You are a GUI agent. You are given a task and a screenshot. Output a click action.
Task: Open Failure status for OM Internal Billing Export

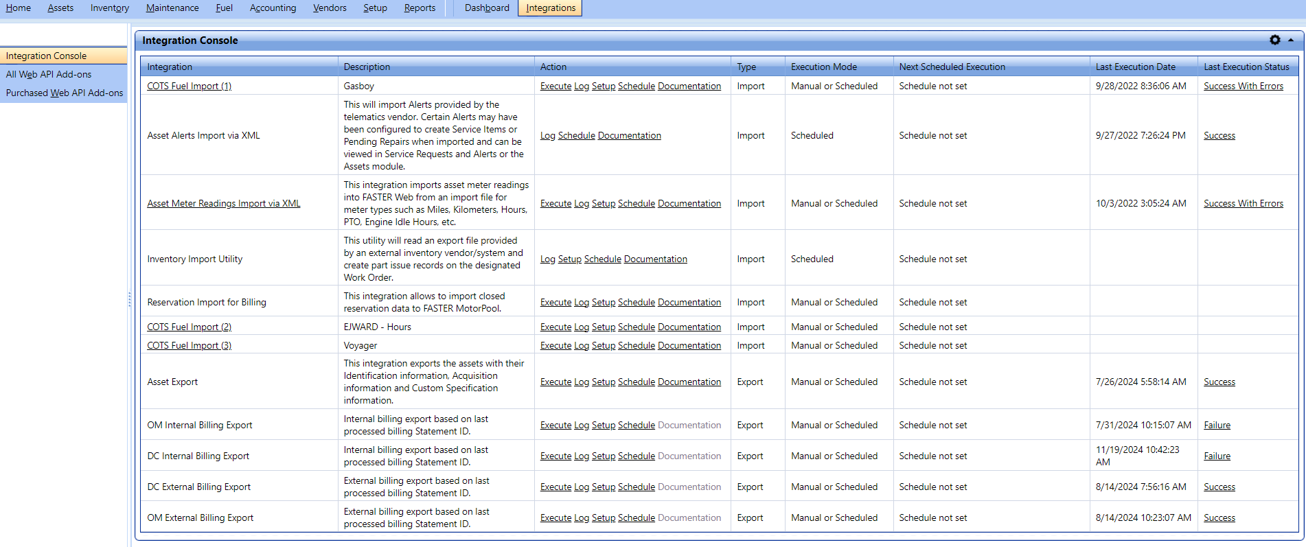(x=1217, y=425)
